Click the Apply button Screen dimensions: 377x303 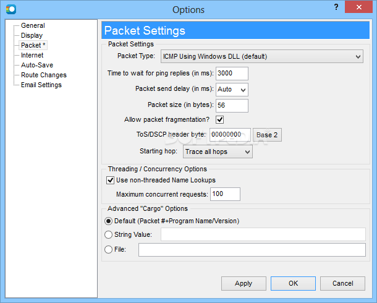point(244,283)
